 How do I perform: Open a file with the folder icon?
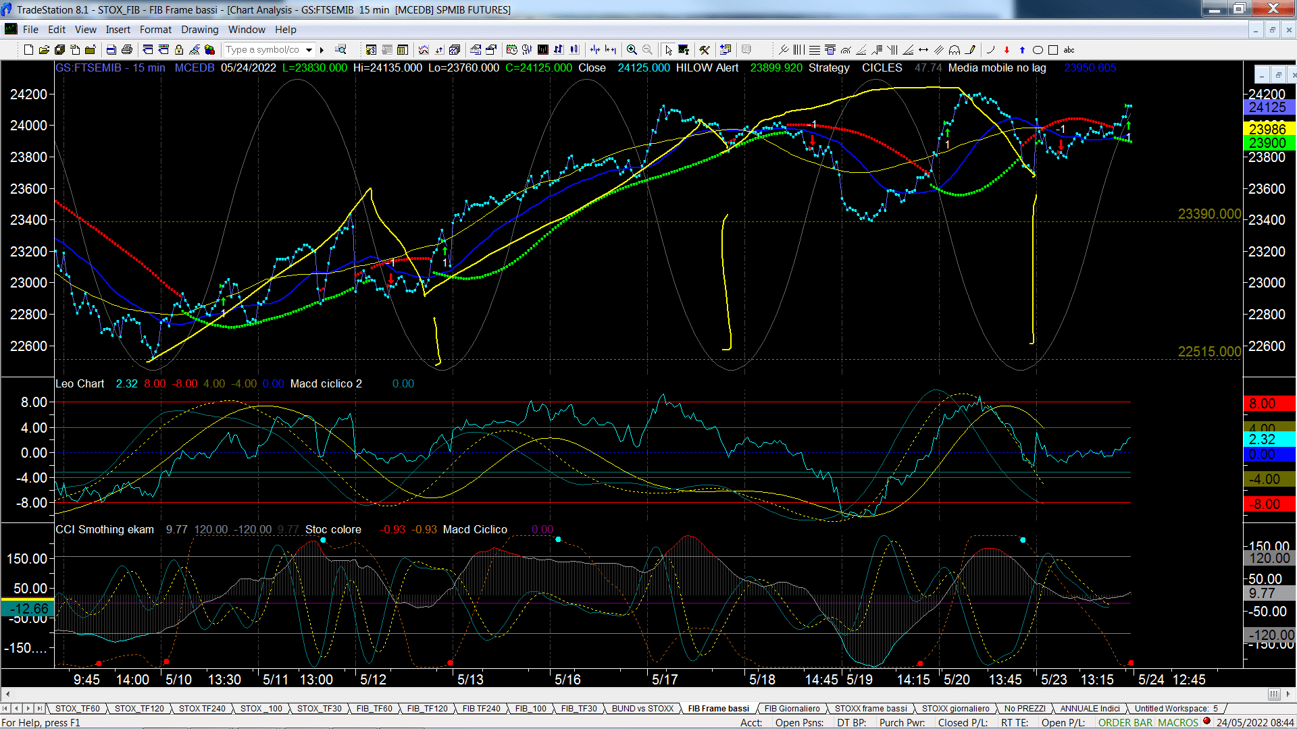pos(44,50)
